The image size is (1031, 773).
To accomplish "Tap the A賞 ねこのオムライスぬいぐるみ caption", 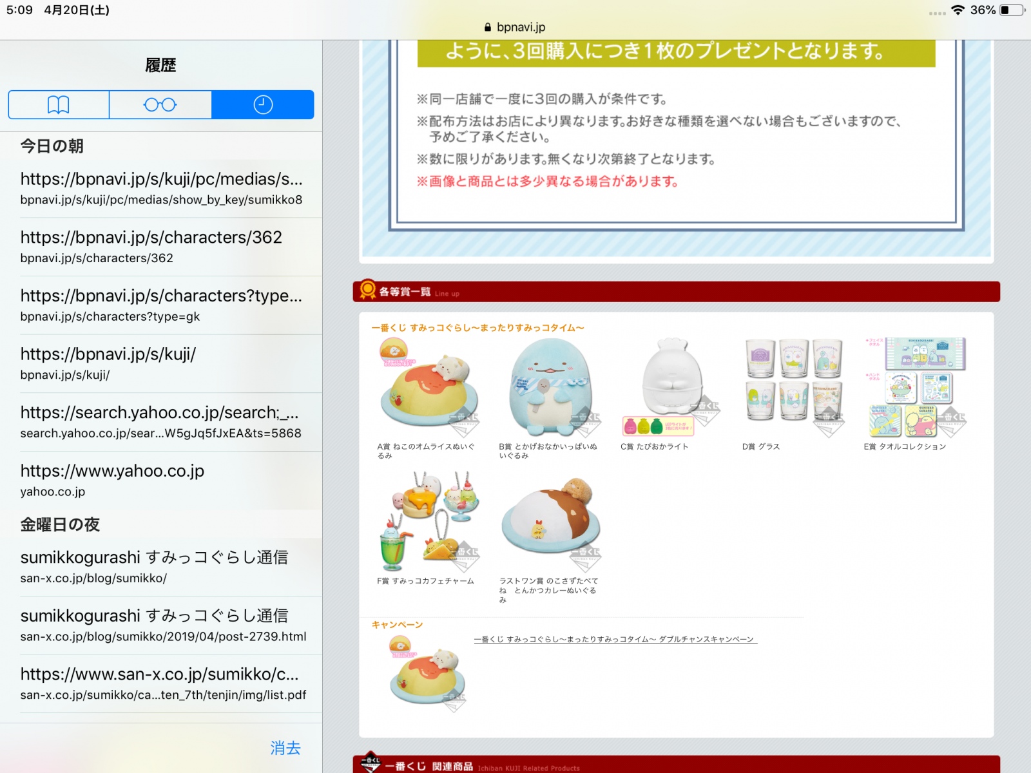I will pyautogui.click(x=425, y=450).
